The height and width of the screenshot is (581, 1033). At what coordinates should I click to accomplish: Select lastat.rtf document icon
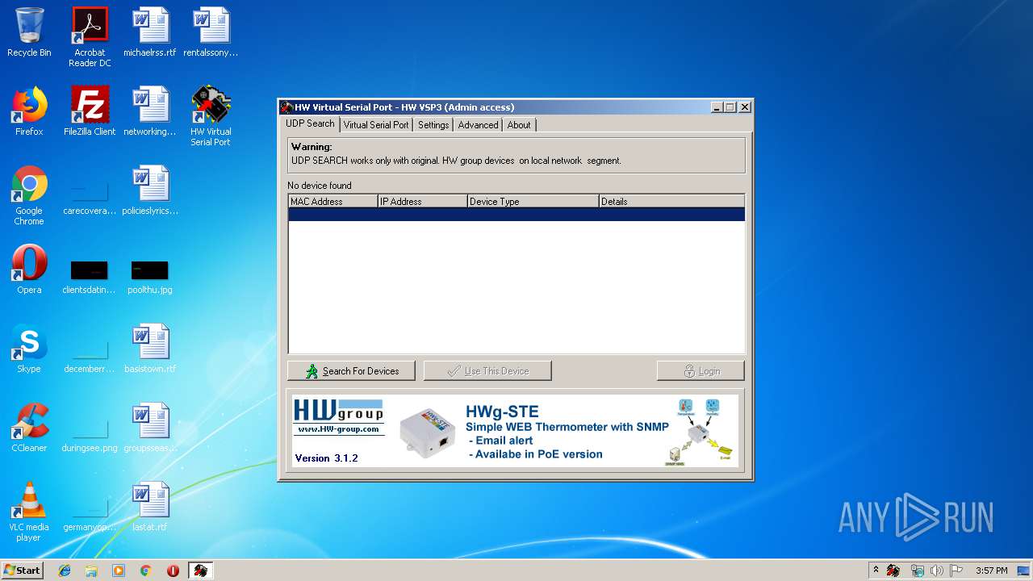pos(150,507)
